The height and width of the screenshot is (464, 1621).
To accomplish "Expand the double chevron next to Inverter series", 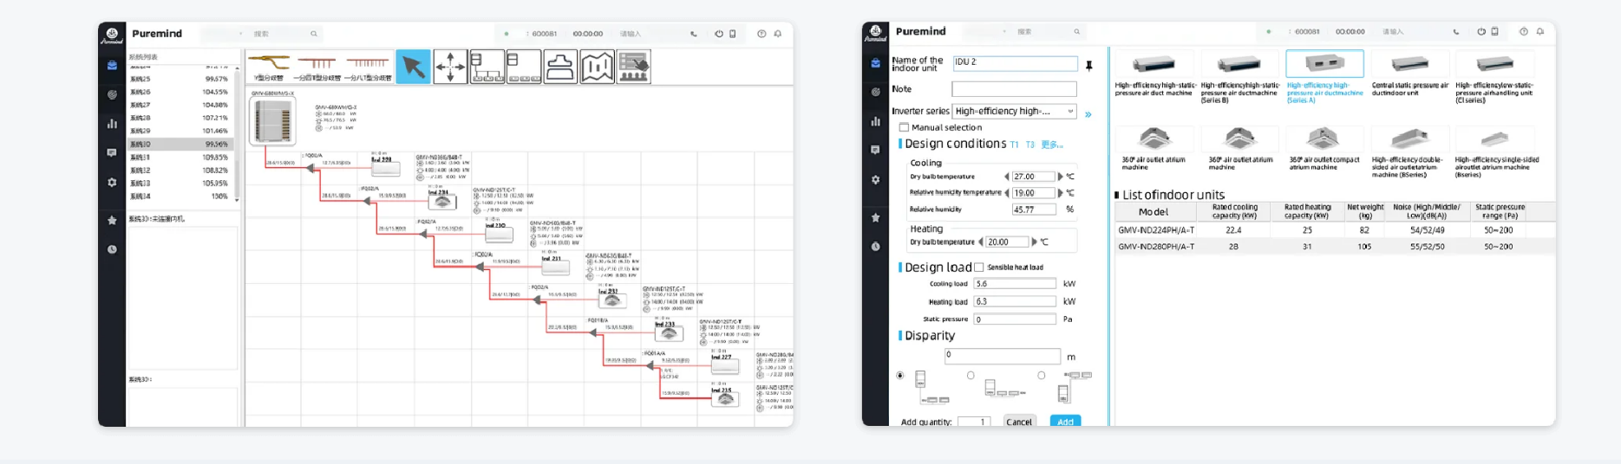I will click(1088, 114).
